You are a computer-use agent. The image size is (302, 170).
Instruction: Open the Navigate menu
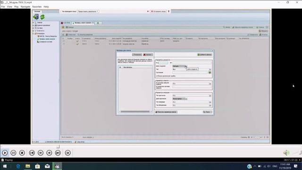click(25, 7)
